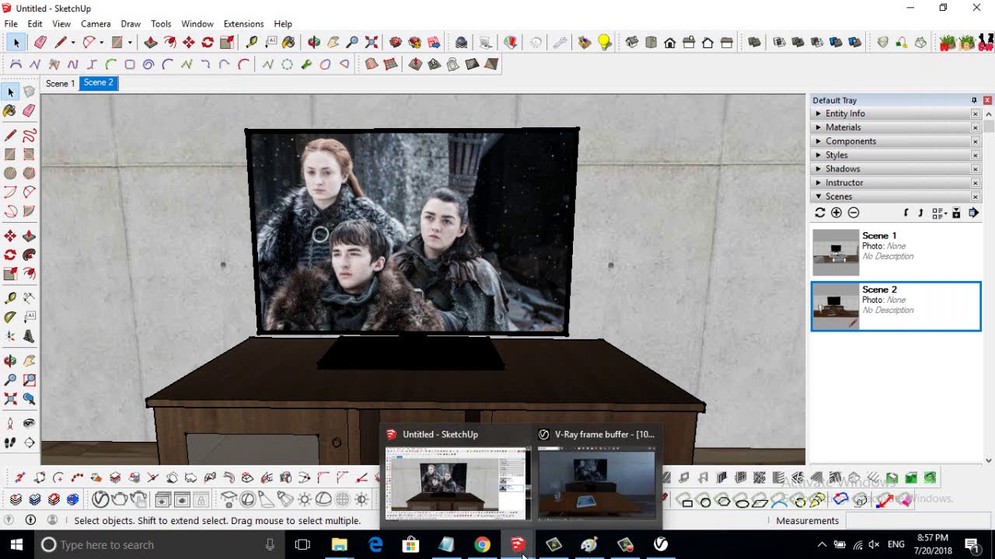Screen dimensions: 995x559
Task: Show scene details arrow button
Action: [x=973, y=213]
